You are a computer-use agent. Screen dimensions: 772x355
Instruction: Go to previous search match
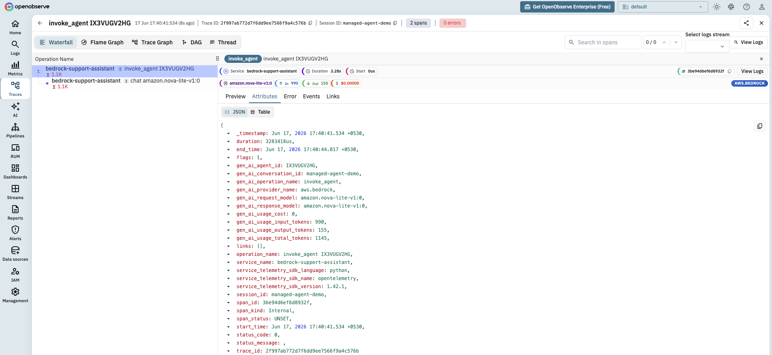(x=664, y=42)
